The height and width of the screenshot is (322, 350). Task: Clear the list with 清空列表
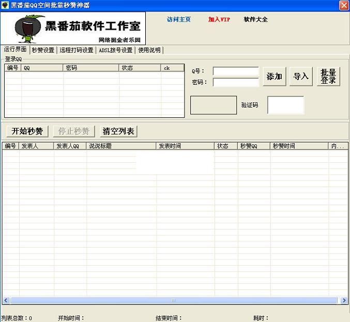(x=118, y=131)
